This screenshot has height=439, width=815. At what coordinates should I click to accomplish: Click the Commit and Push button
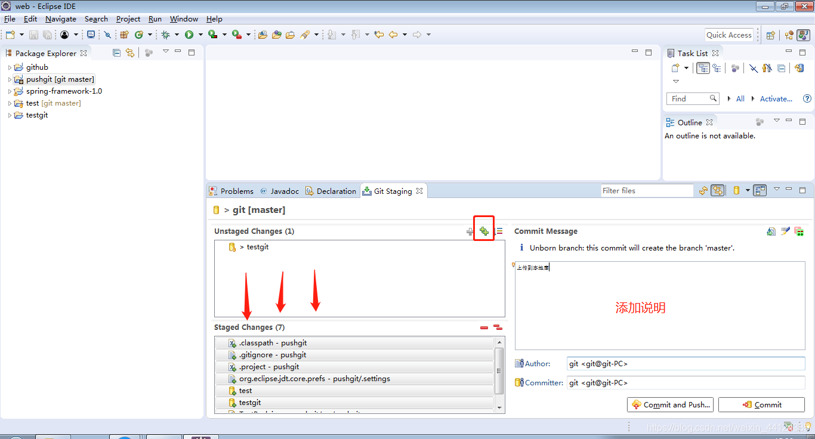coord(671,404)
